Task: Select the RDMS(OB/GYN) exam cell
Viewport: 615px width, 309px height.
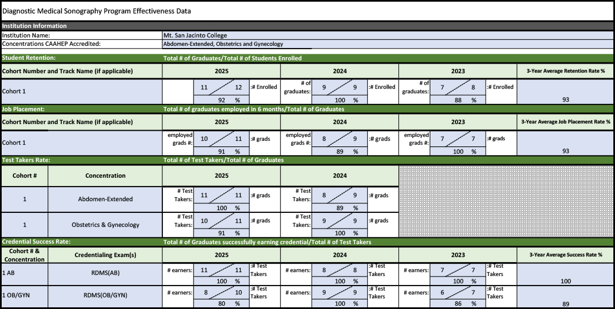Action: pos(105,295)
